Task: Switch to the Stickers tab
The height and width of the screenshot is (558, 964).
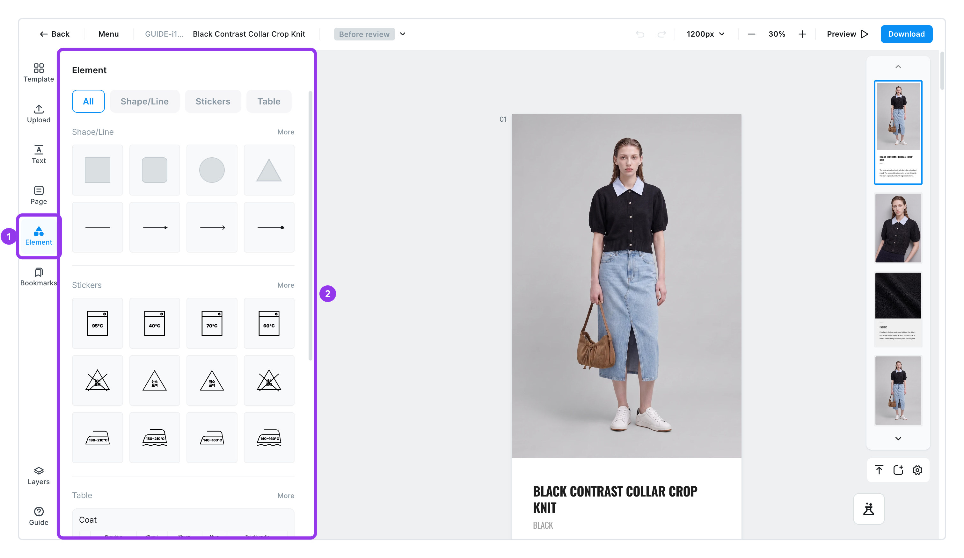Action: [x=213, y=101]
